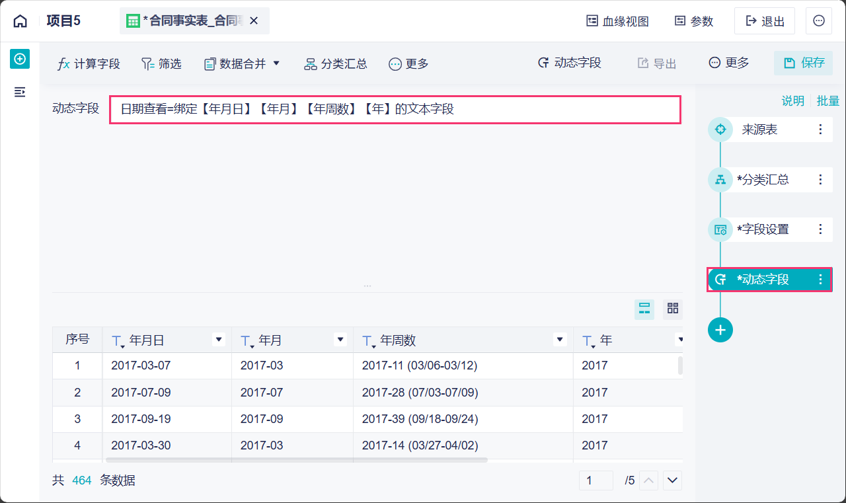The height and width of the screenshot is (503, 846).
Task: Click the vertical table scrollbar
Action: pyautogui.click(x=680, y=366)
